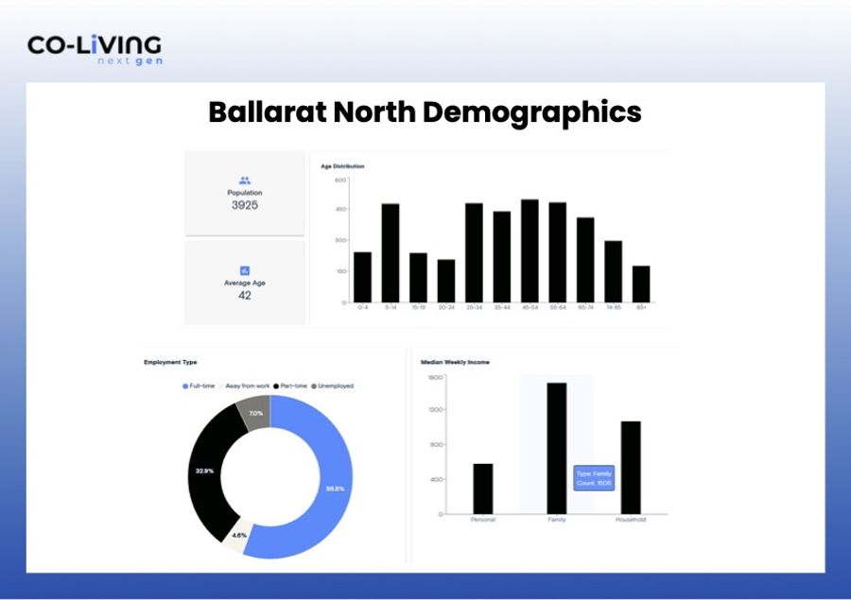Click the Average Age chart icon
Image resolution: width=851 pixels, height=600 pixels.
click(244, 270)
